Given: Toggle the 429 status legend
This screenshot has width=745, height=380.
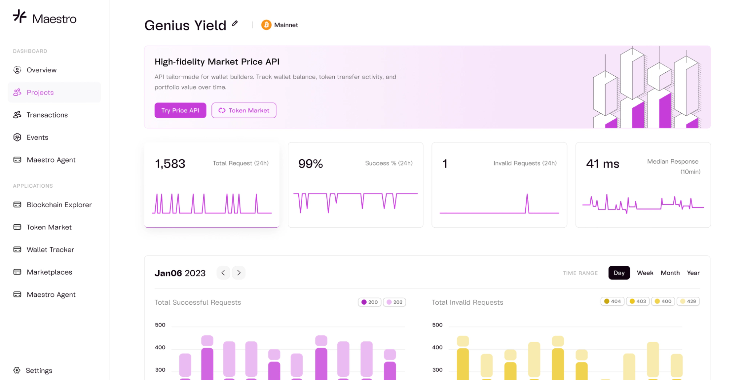Looking at the screenshot, I should coord(688,301).
